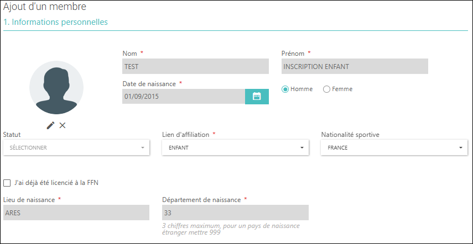The width and height of the screenshot is (473, 244).
Task: Open the Statut dropdown
Action: (x=76, y=148)
